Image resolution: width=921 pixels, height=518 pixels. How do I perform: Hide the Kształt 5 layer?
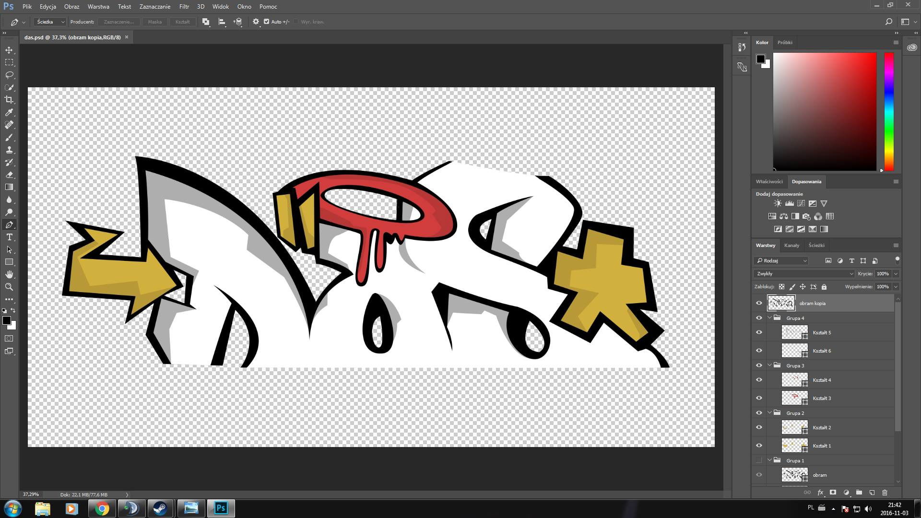(x=759, y=332)
